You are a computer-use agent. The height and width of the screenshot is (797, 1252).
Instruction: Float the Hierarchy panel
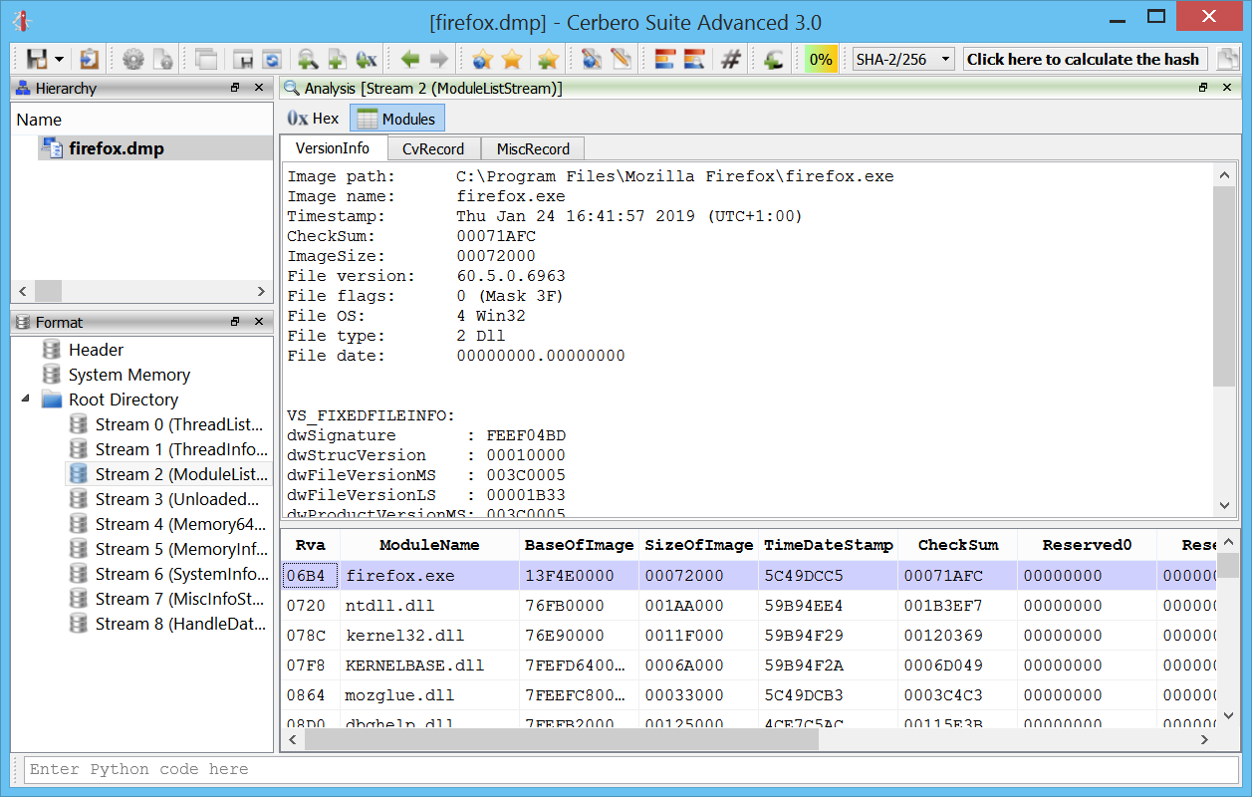pyautogui.click(x=235, y=88)
